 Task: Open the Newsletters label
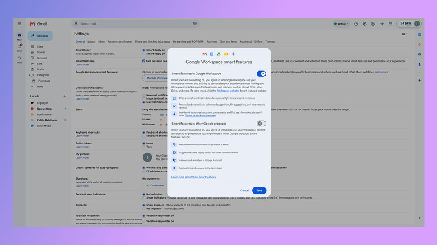coord(44,109)
